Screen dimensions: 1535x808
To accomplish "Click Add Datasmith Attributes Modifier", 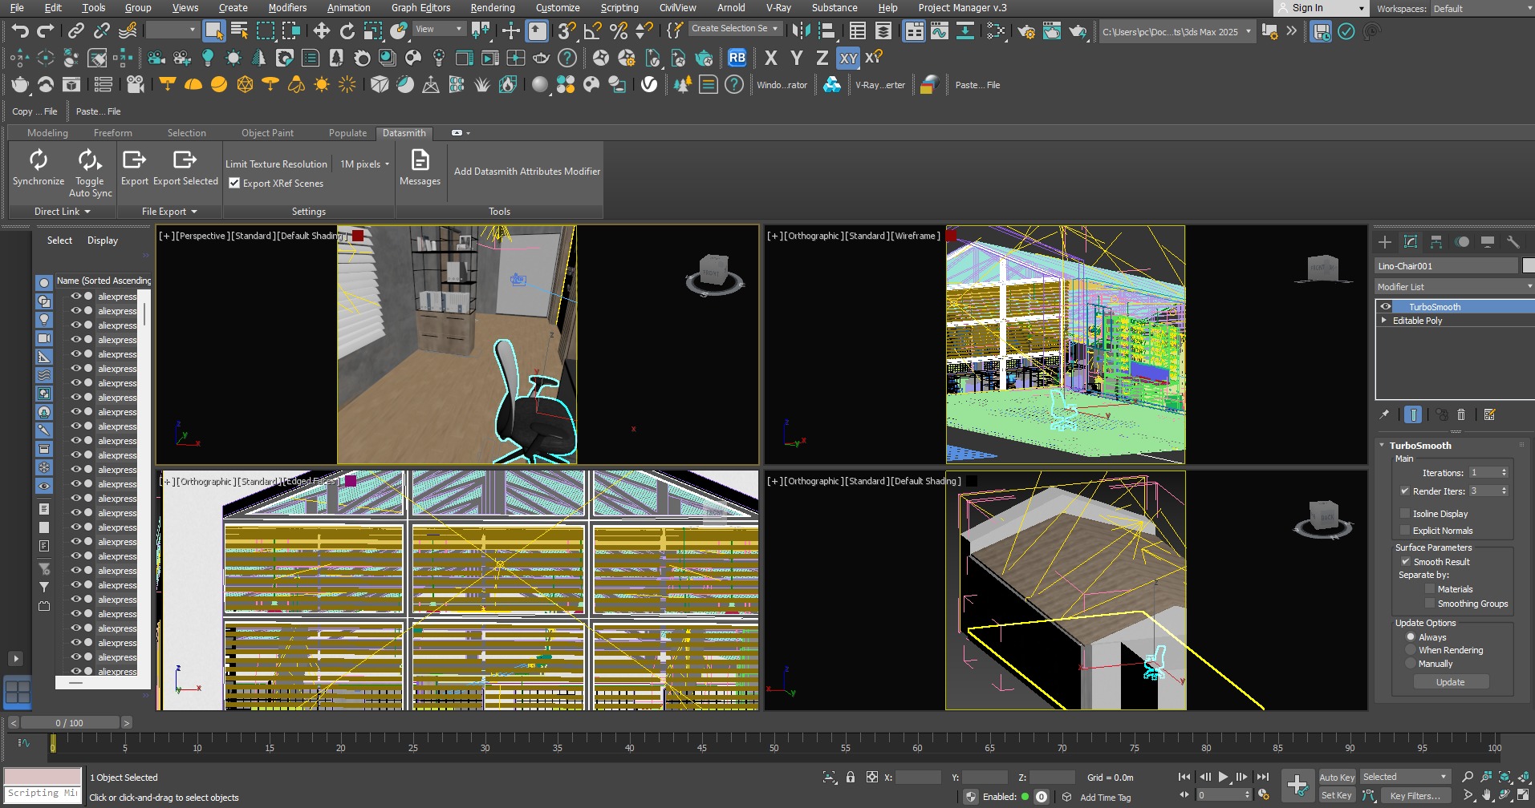I will [527, 172].
